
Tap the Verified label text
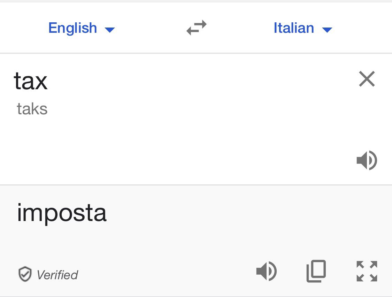(57, 275)
